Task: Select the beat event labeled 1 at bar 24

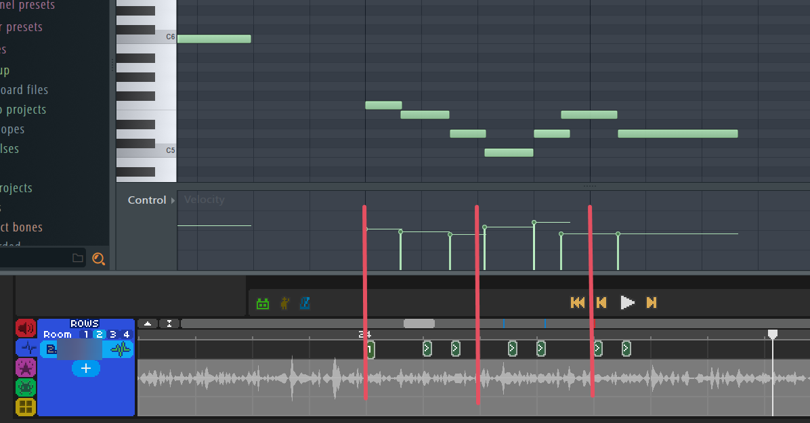Action: [x=370, y=350]
